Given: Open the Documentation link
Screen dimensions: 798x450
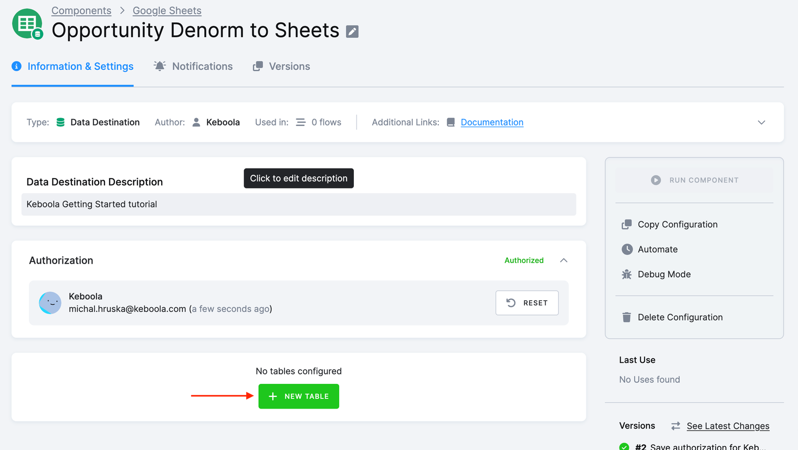Looking at the screenshot, I should point(492,122).
